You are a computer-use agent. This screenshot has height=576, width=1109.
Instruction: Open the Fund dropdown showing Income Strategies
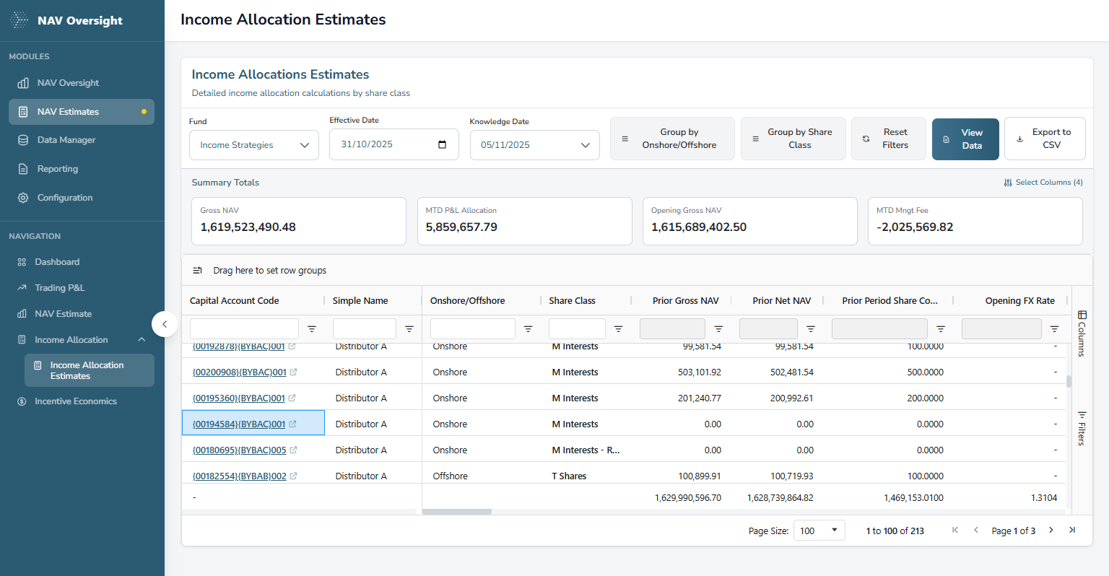(253, 145)
